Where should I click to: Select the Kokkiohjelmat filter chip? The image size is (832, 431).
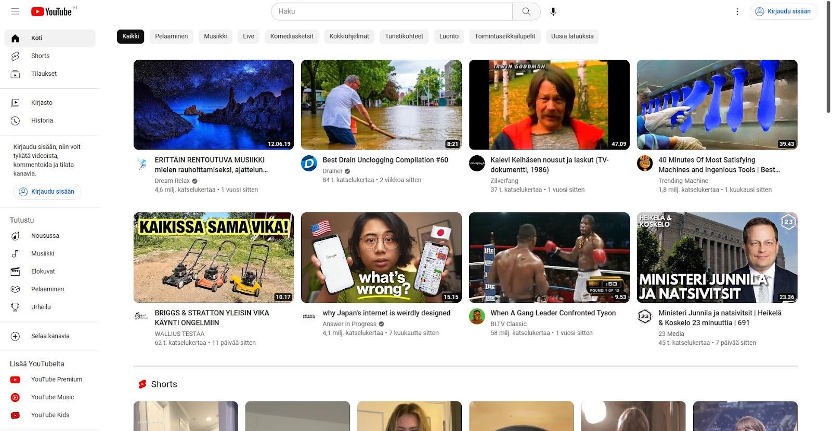pyautogui.click(x=349, y=36)
